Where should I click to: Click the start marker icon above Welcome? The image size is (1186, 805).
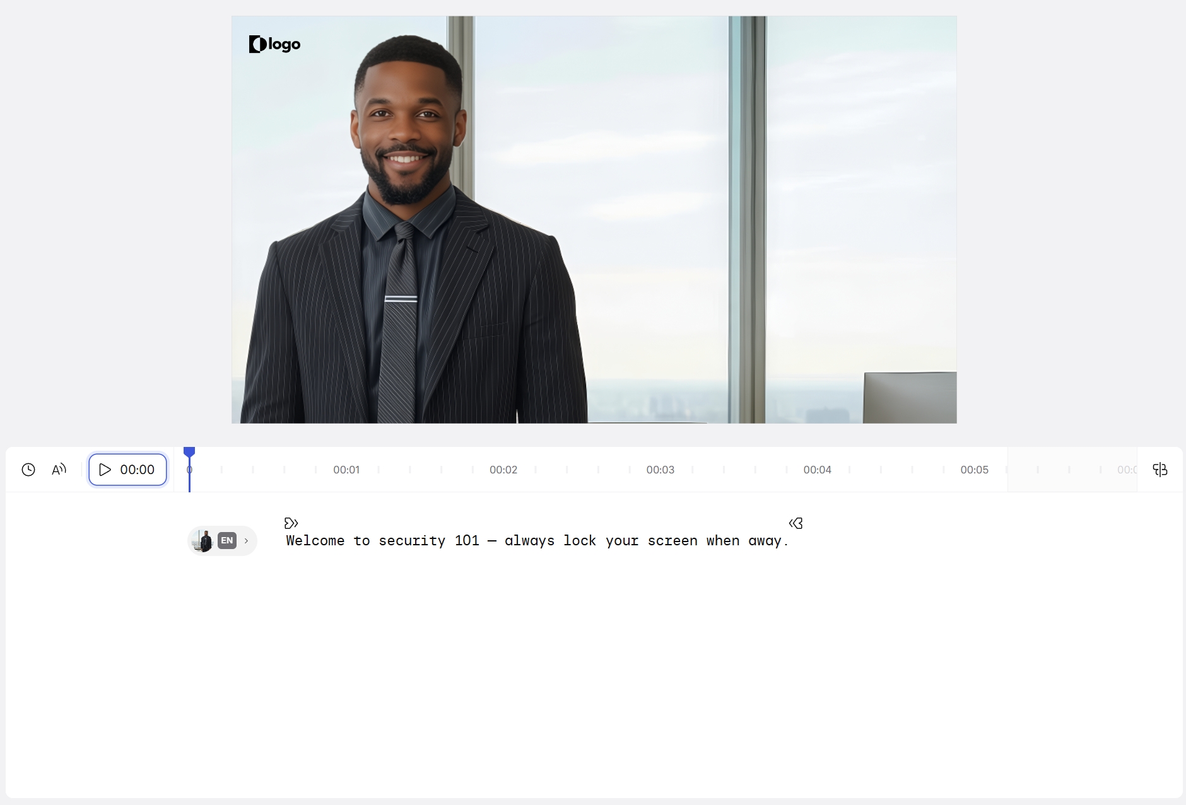tap(291, 523)
